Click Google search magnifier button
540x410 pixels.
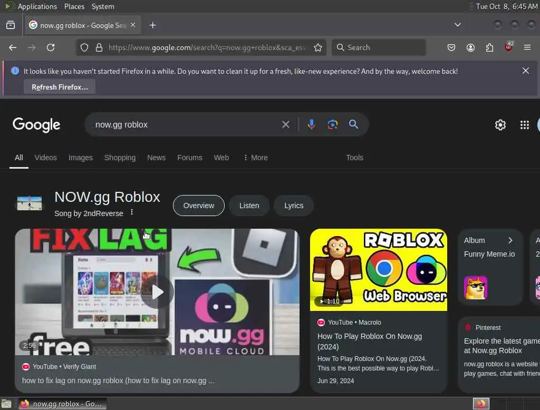353,124
